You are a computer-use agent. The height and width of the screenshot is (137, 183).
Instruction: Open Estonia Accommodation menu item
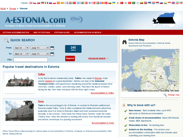pos(16,32)
